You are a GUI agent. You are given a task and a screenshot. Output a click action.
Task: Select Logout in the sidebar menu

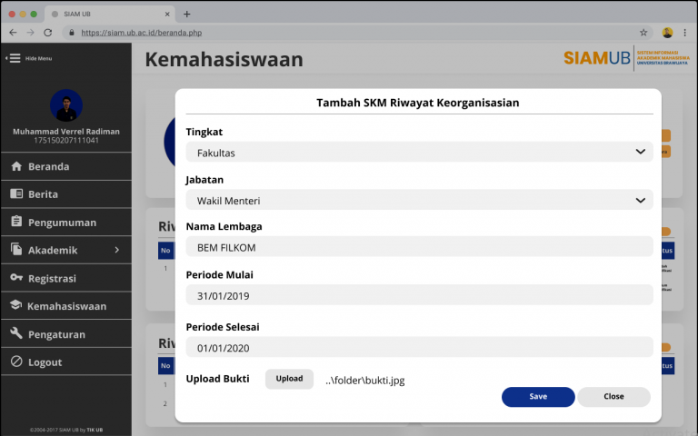coord(66,362)
